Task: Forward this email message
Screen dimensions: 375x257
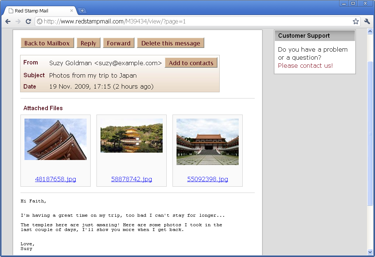Action: [119, 43]
